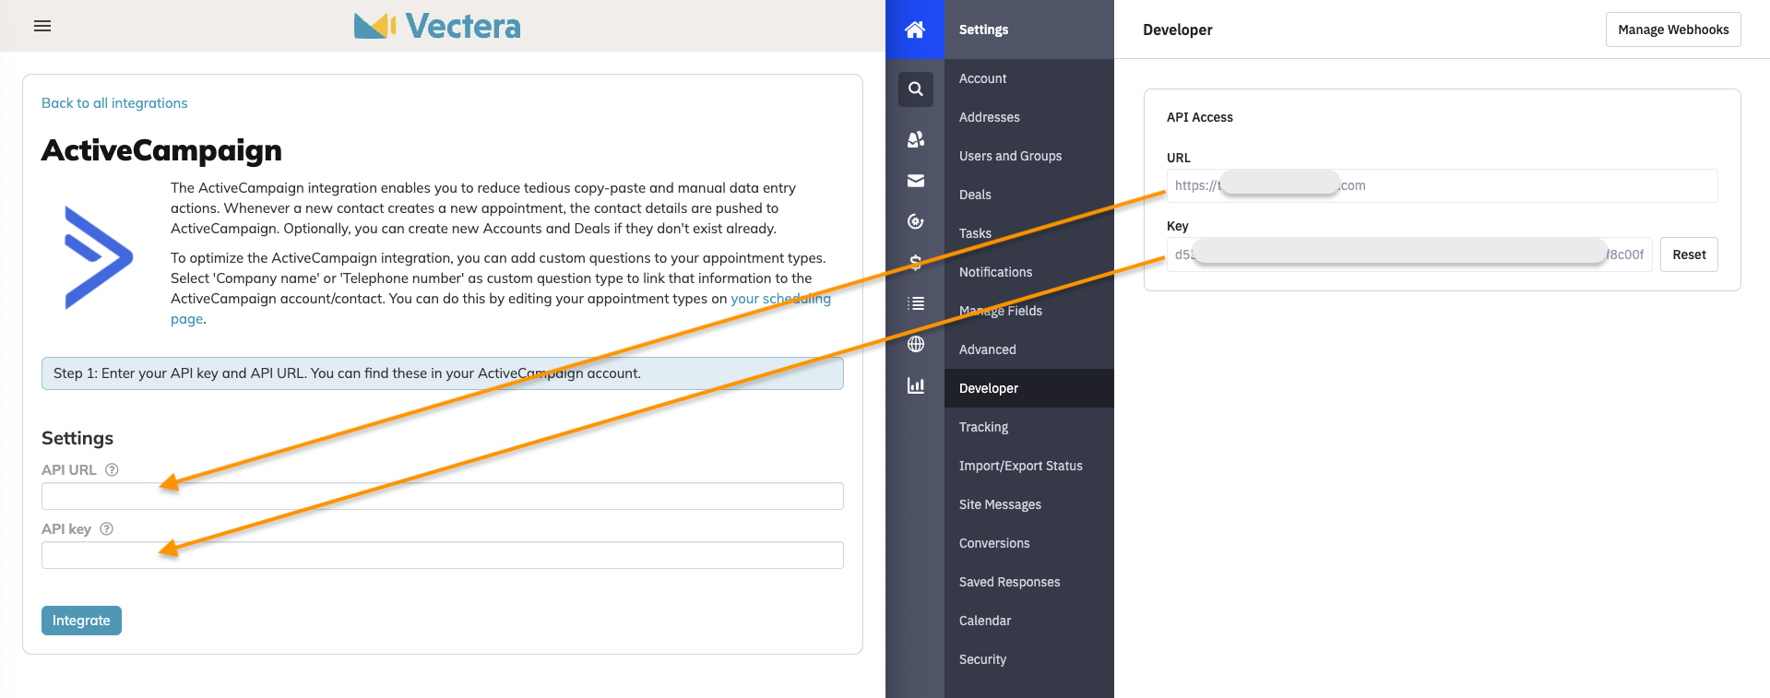
Task: Follow the Back to all integrations link
Action: [x=114, y=103]
